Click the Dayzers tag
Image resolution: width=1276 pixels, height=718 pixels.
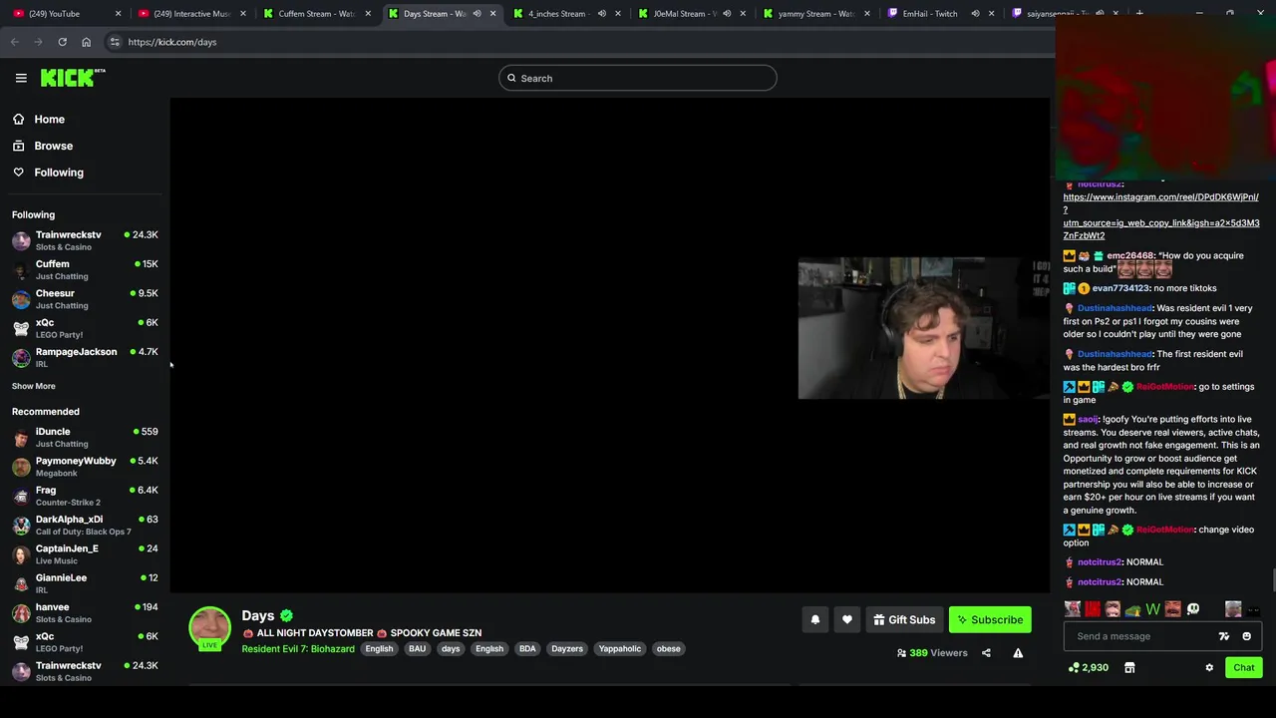click(x=567, y=648)
